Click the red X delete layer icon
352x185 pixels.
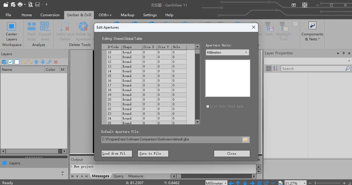(56, 62)
